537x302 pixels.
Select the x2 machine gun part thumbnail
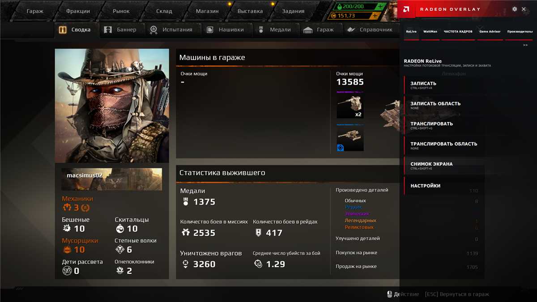[350, 106]
